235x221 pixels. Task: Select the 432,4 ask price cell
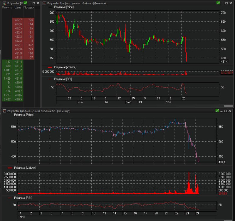point(19,32)
